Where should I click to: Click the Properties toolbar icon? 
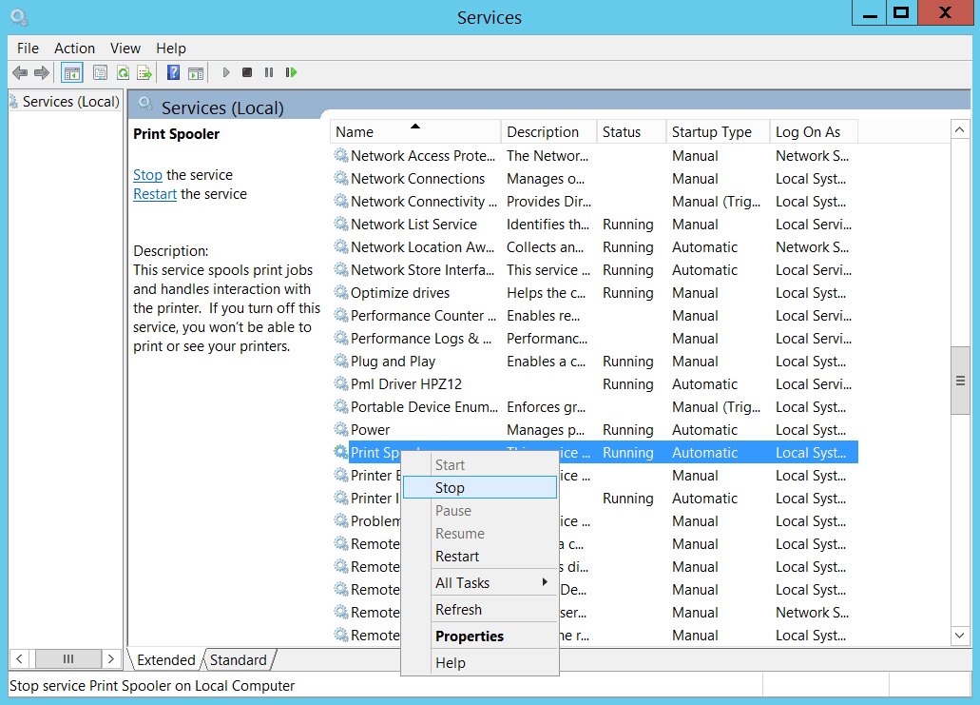click(100, 72)
